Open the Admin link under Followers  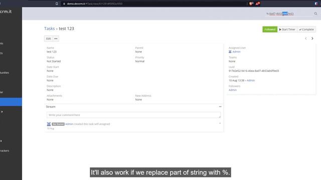click(233, 90)
